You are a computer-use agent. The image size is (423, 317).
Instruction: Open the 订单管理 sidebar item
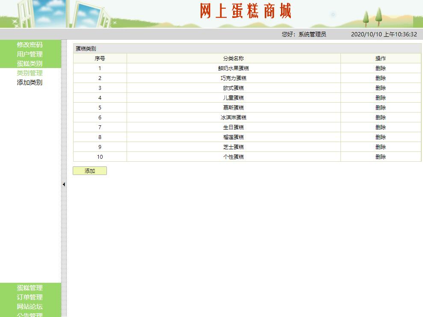29,297
